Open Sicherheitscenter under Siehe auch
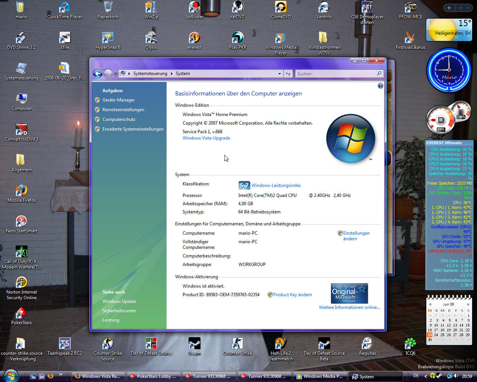Image resolution: width=477 pixels, height=382 pixels. [x=119, y=311]
